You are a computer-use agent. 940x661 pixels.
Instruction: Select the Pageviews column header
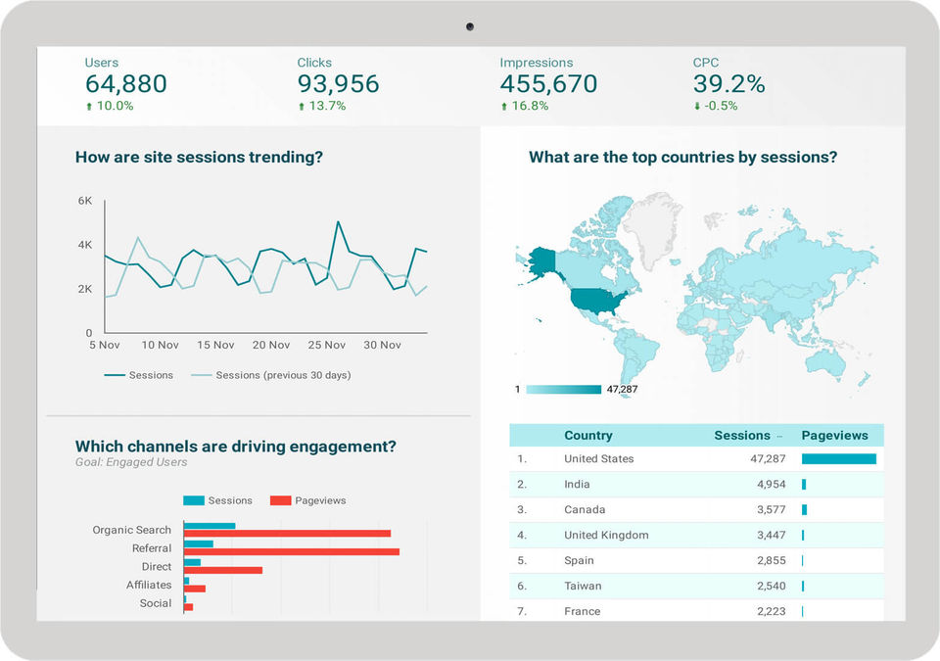coord(834,436)
